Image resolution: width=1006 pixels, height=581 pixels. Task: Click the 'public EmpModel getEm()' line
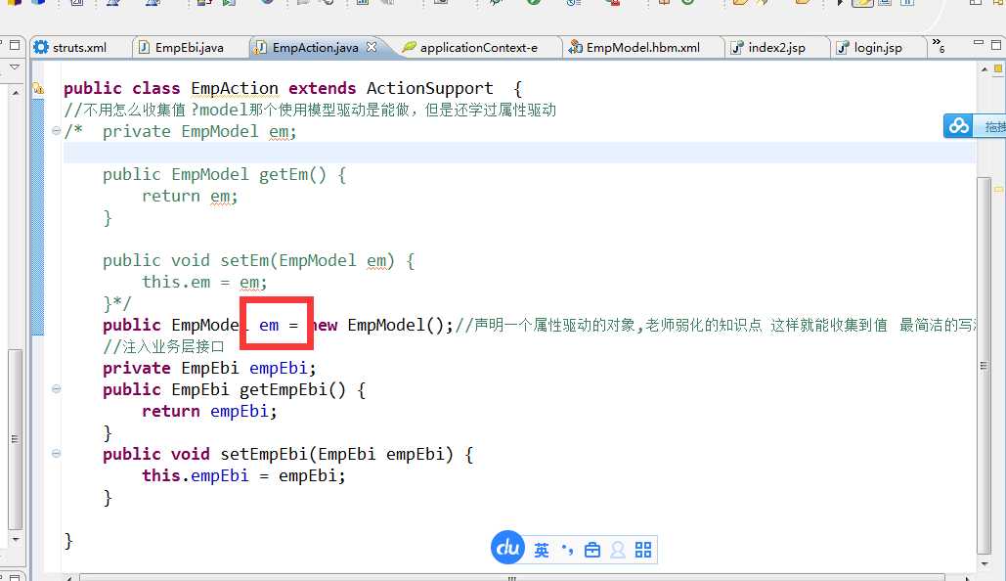(x=225, y=175)
